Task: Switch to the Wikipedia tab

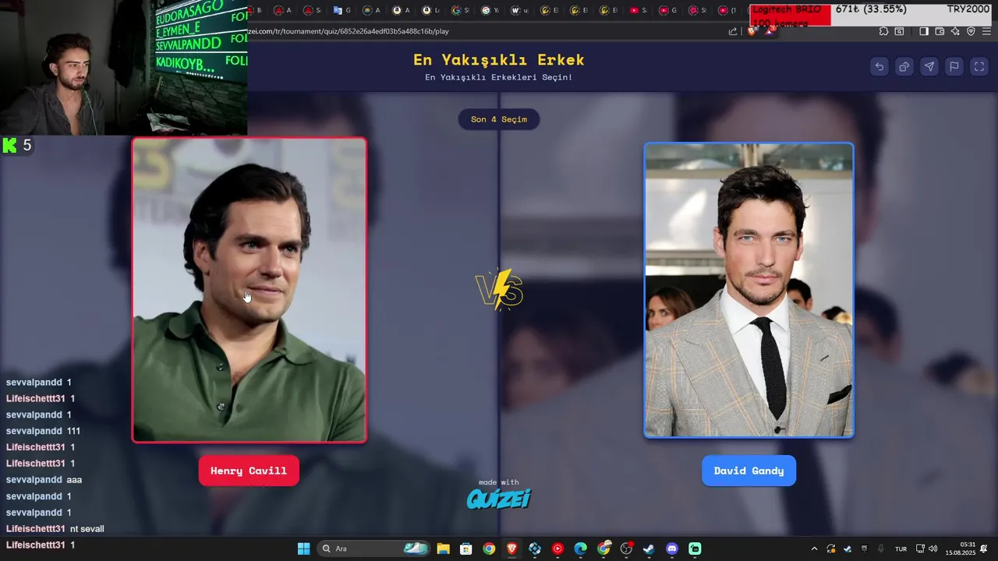Action: [x=520, y=10]
